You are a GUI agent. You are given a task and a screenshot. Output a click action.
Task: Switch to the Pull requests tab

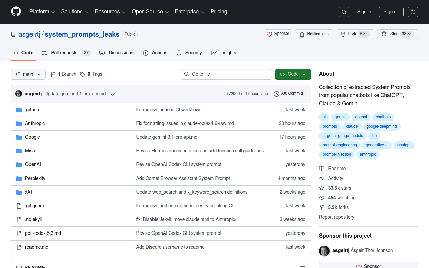(x=64, y=53)
